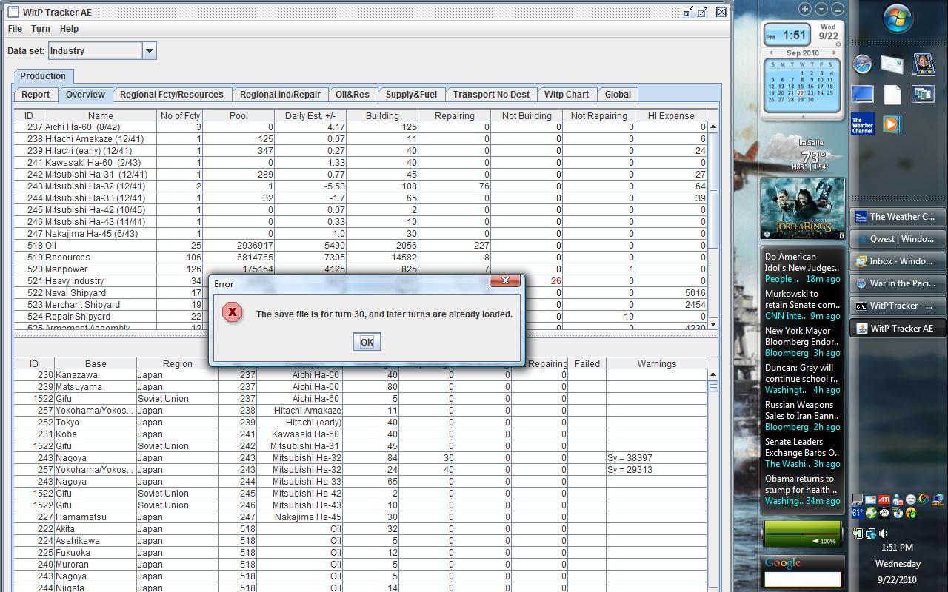Select the Transport No Dest tab

point(491,95)
